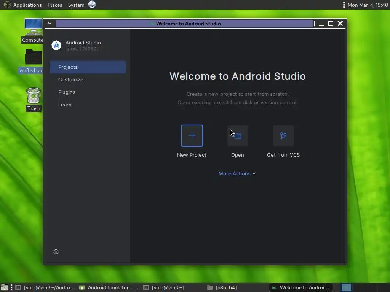
Task: Click the Get from VCS branch icon
Action: pyautogui.click(x=283, y=136)
